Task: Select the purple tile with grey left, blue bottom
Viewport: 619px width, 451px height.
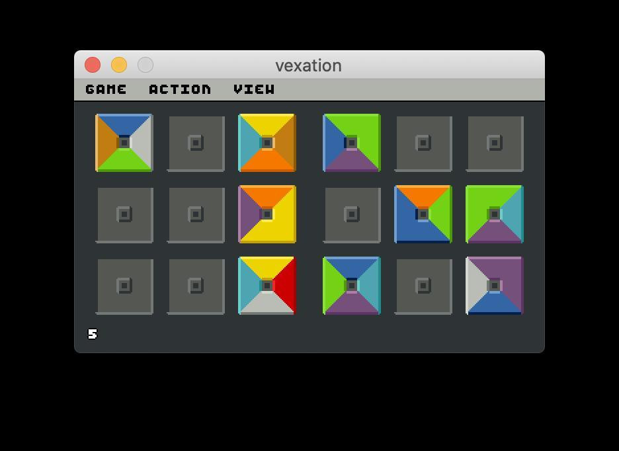Action: 495,286
